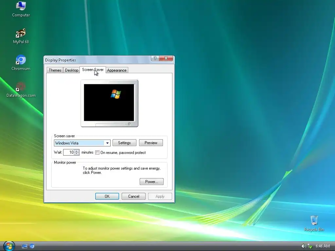
Task: Click the 6:46 AM taskbar clock
Action: [323, 246]
